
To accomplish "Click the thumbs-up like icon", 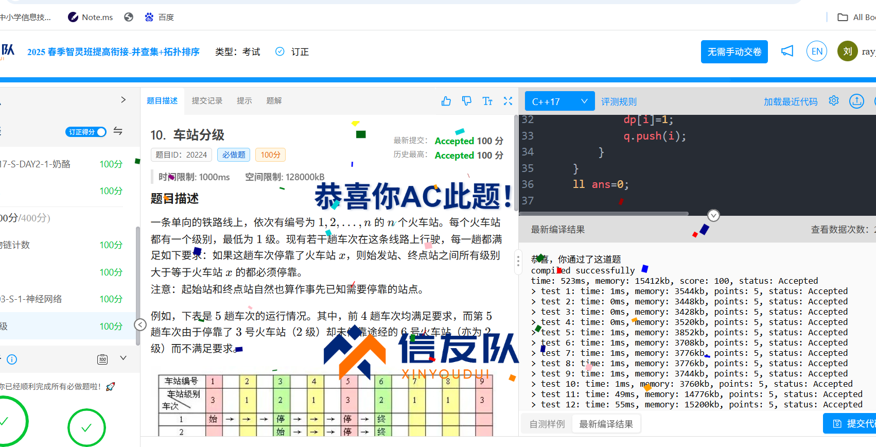I will (446, 101).
